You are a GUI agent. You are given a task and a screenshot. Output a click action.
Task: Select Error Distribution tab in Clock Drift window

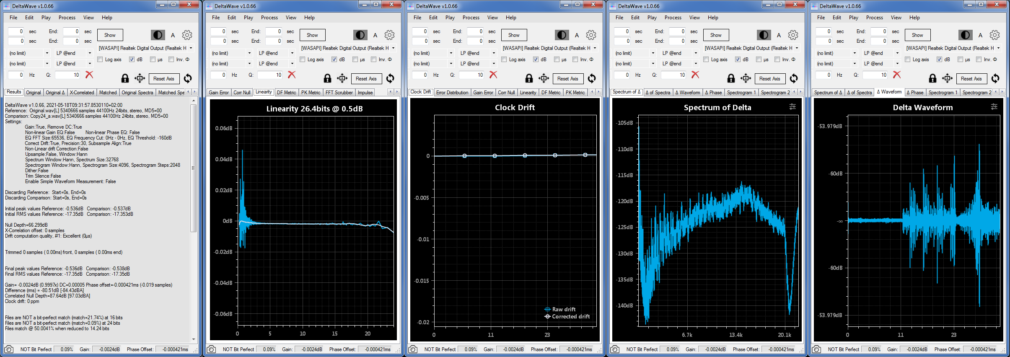click(x=452, y=93)
